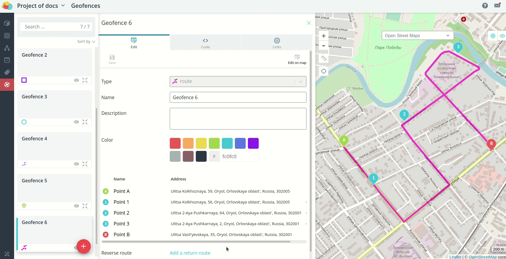Image resolution: width=506 pixels, height=259 pixels.
Task: Choose the purple color swatch
Action: point(253,143)
